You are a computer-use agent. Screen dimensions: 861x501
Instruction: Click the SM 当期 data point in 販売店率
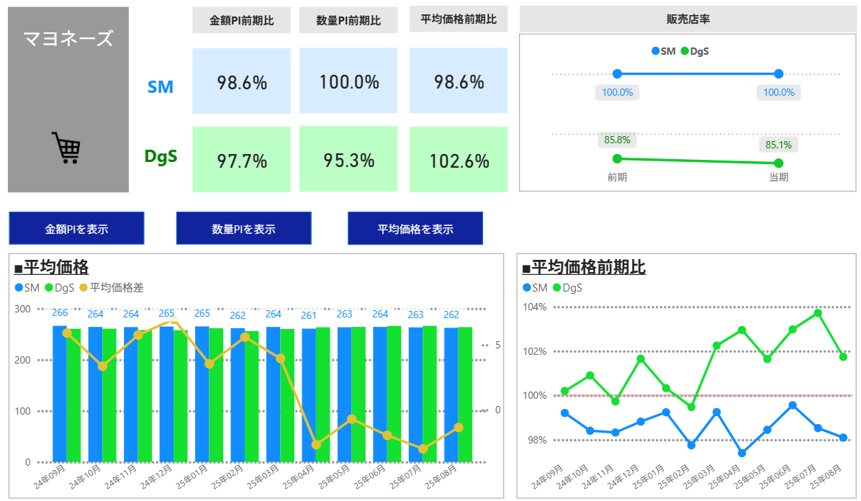(778, 74)
